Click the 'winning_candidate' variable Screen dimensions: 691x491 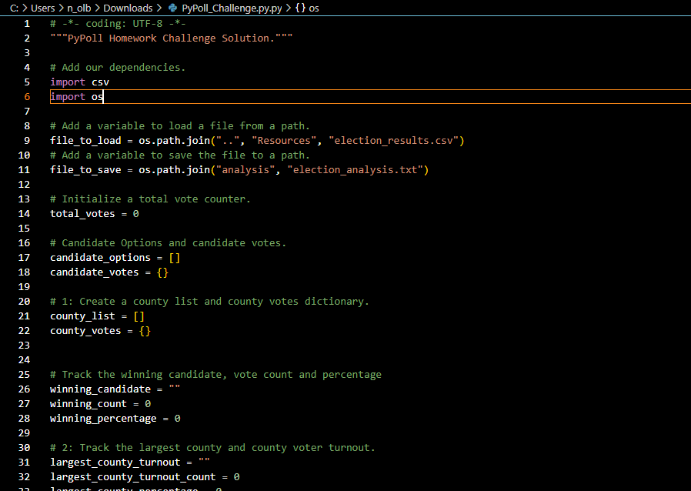(100, 389)
